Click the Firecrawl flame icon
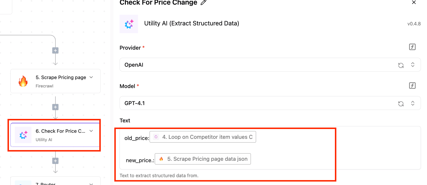The width and height of the screenshot is (427, 185). tap(23, 81)
